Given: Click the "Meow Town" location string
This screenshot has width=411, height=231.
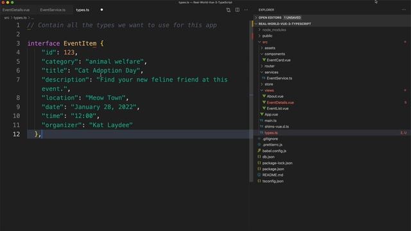Looking at the screenshot, I should [x=105, y=98].
